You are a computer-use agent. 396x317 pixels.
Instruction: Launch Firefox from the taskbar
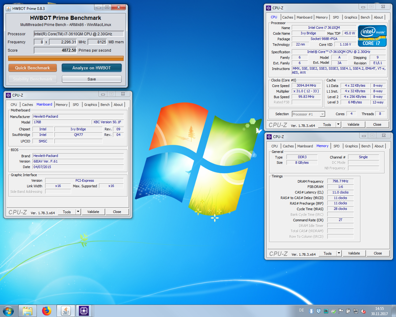point(47,311)
